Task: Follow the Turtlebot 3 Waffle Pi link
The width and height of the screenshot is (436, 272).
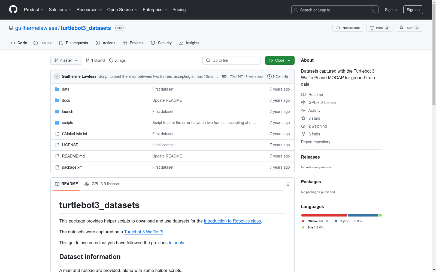Action: (144, 232)
